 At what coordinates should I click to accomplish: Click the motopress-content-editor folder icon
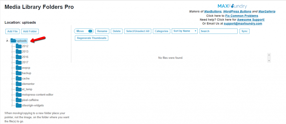(19, 95)
